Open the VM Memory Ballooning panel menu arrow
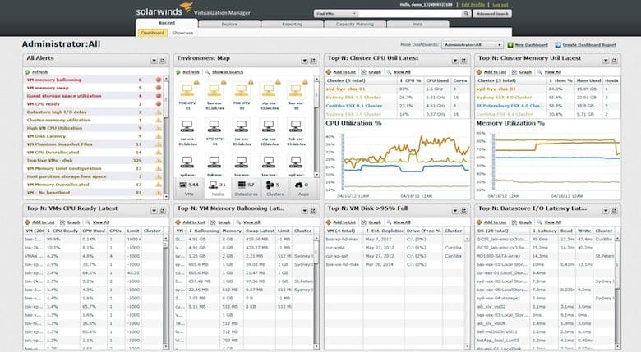This screenshot has width=641, height=352. [x=305, y=211]
